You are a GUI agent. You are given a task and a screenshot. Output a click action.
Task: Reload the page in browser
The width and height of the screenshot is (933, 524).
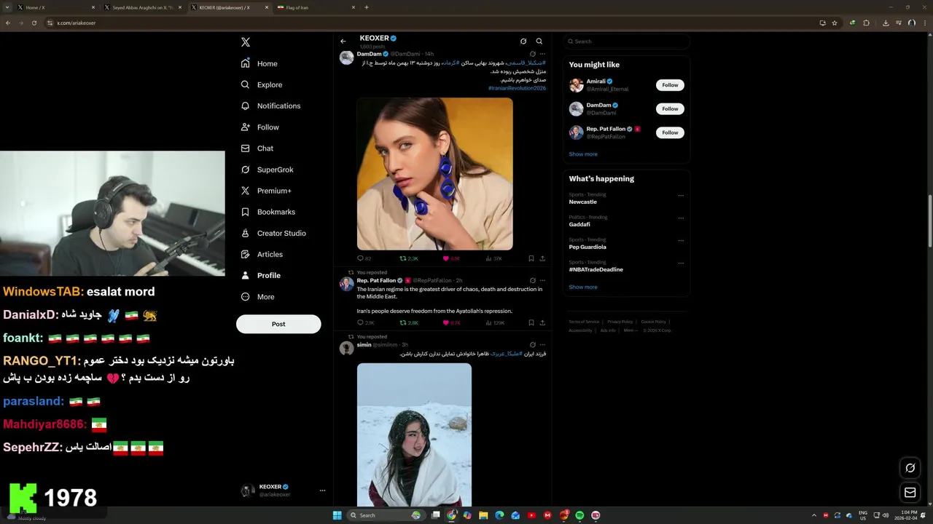coord(34,23)
